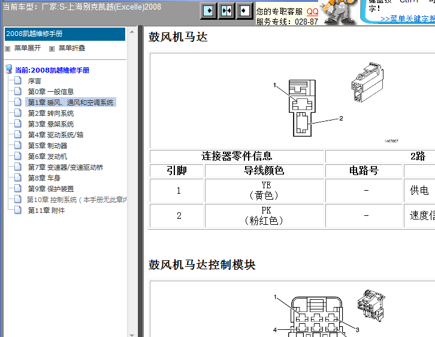Click the page icon next to 第8章 车身
The width and height of the screenshot is (435, 337).
point(18,177)
